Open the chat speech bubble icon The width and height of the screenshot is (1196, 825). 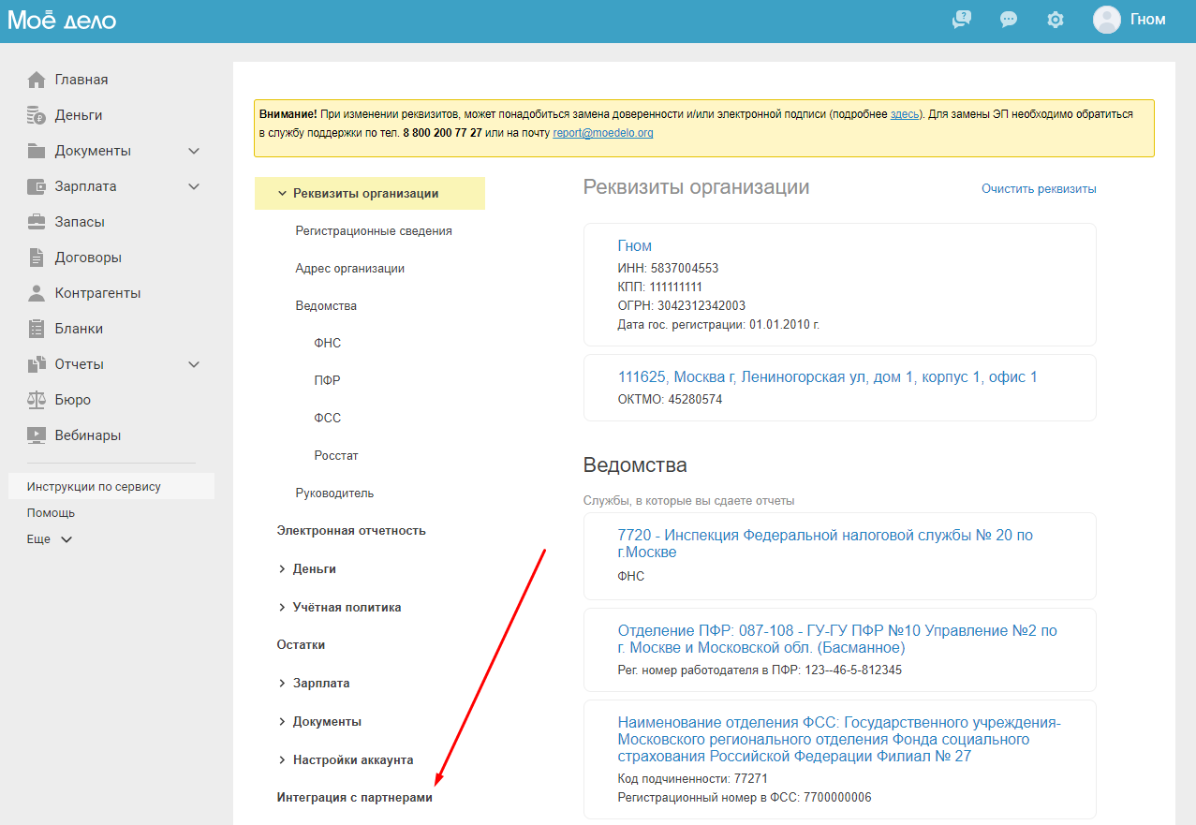(1009, 20)
